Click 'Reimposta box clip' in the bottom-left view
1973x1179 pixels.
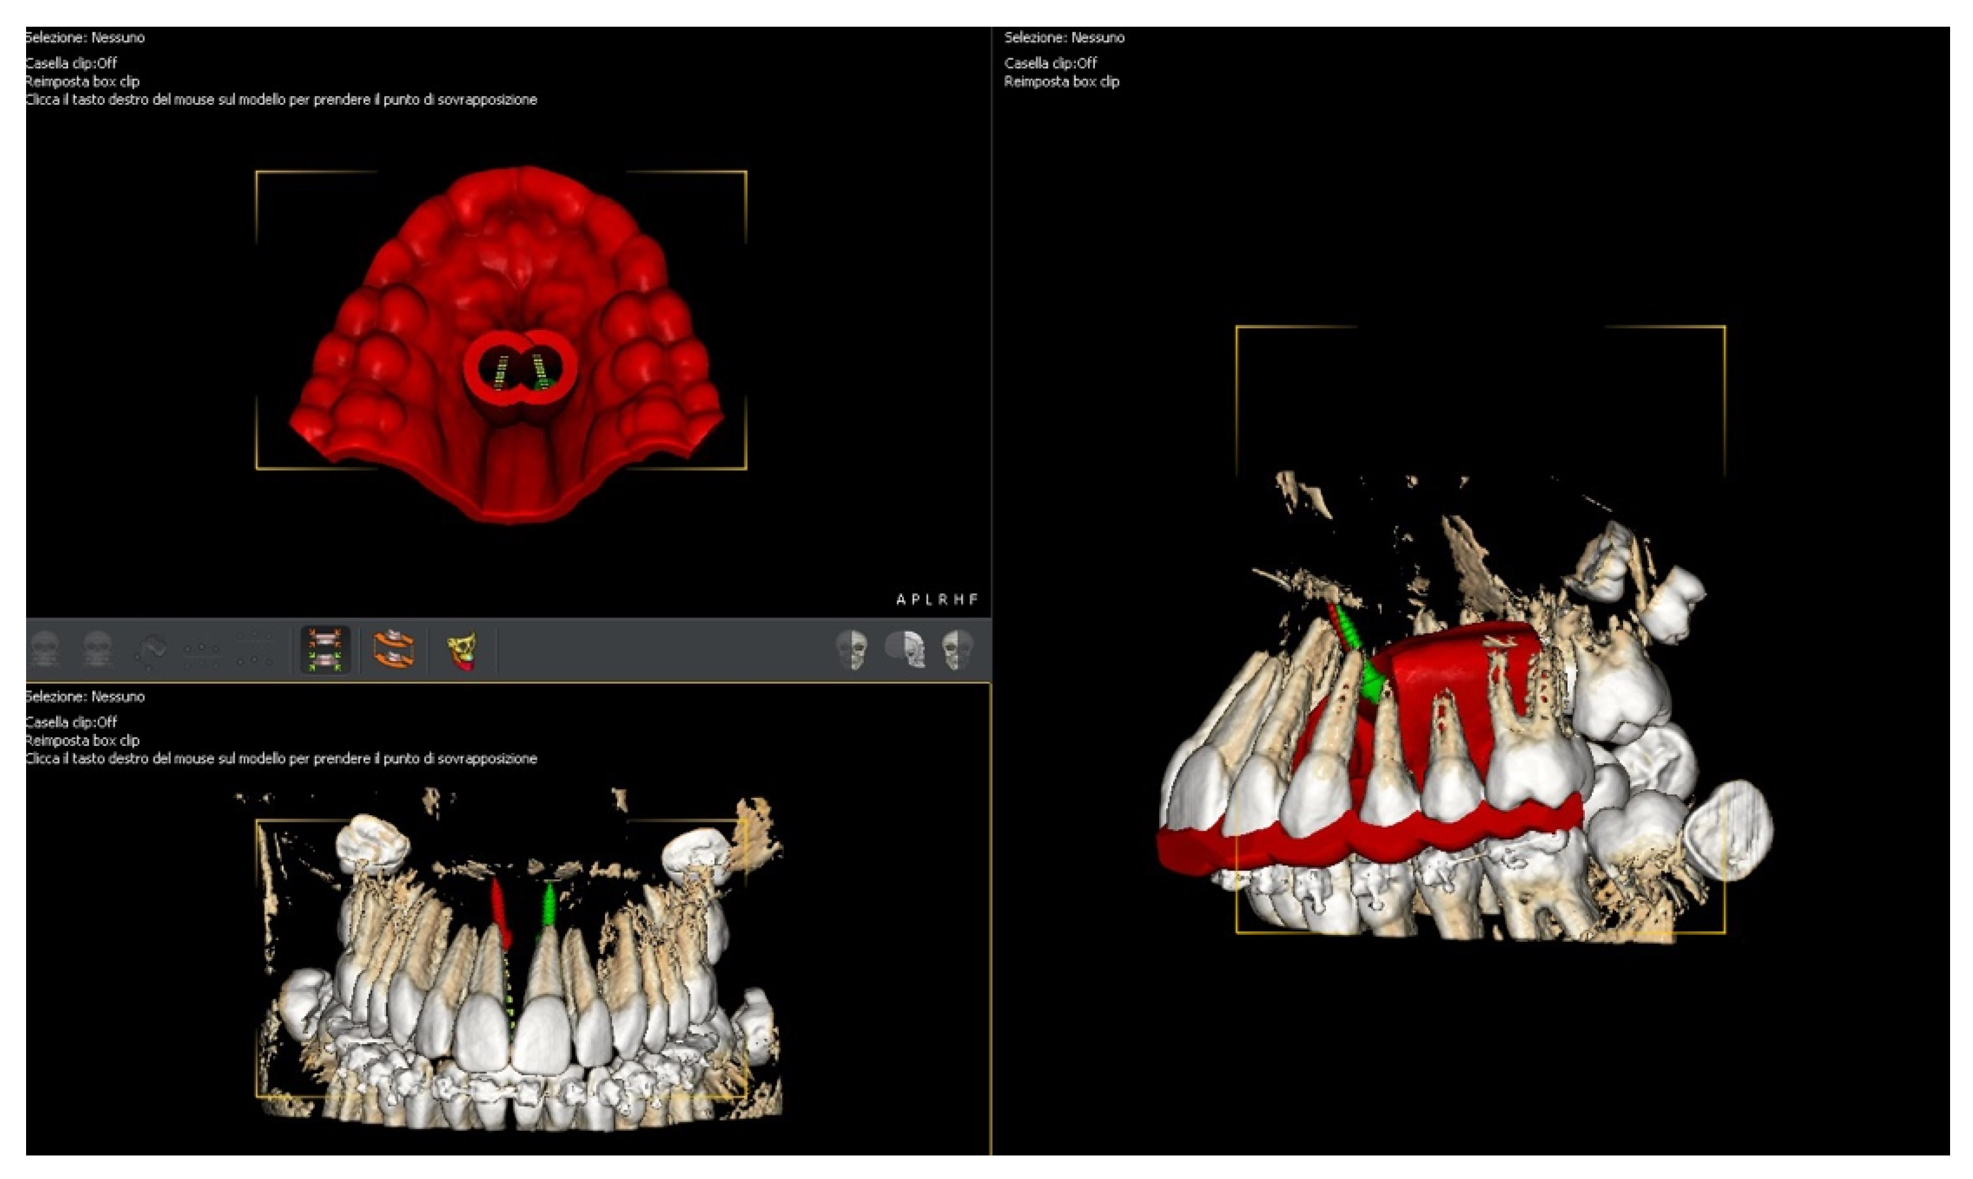click(x=83, y=740)
